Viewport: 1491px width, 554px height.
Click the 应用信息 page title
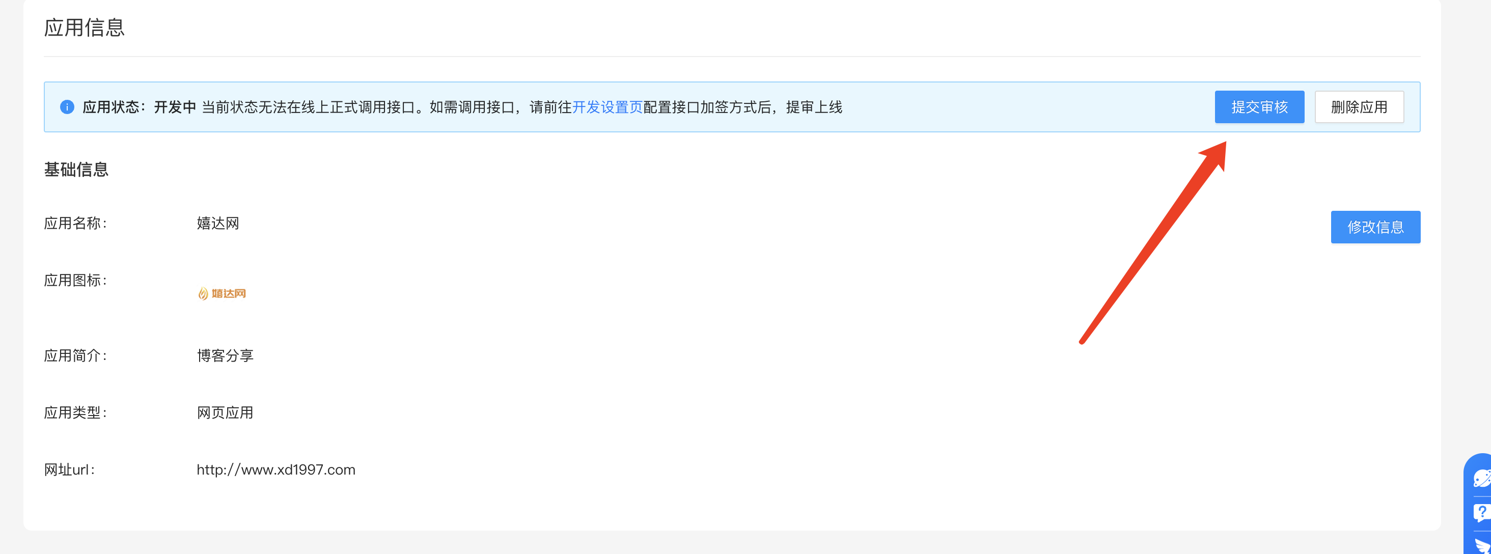(85, 26)
